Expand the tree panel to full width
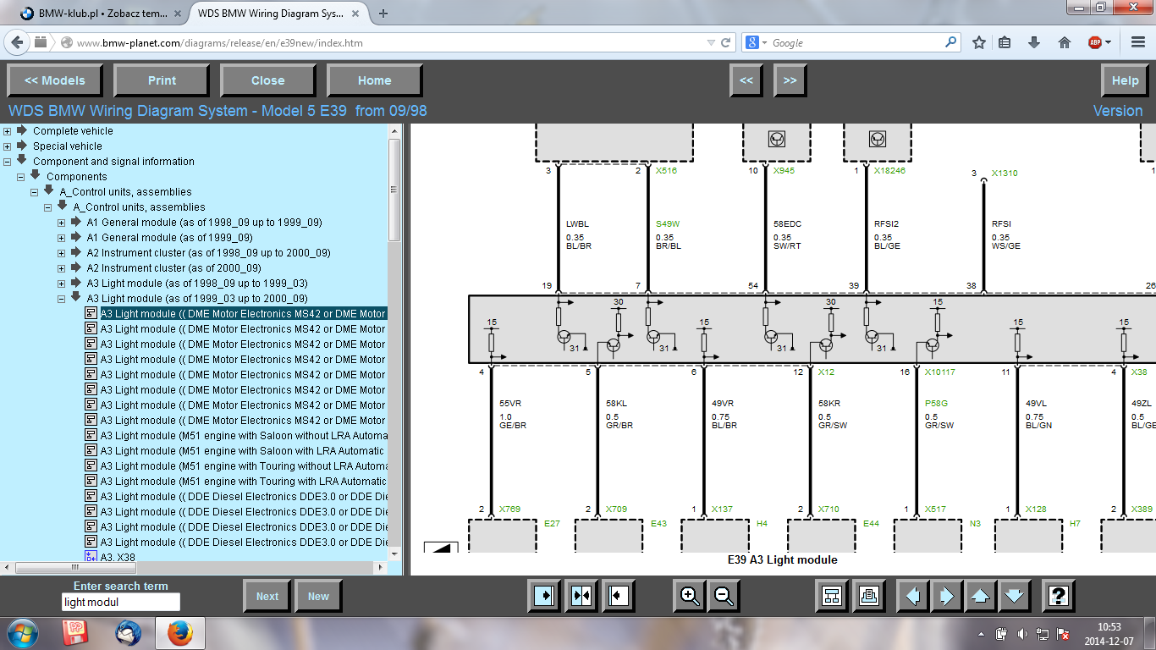The width and height of the screenshot is (1156, 650). pos(543,596)
